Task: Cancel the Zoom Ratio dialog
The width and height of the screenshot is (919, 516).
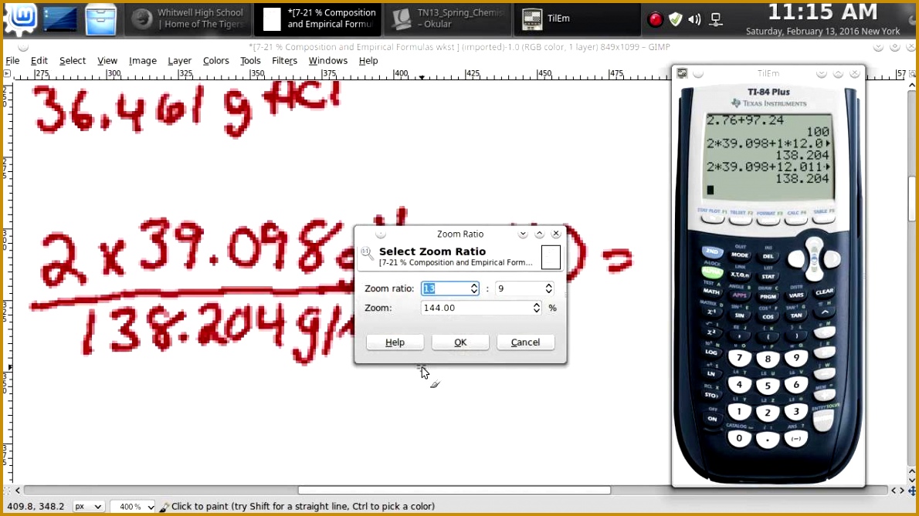Action: pos(525,342)
